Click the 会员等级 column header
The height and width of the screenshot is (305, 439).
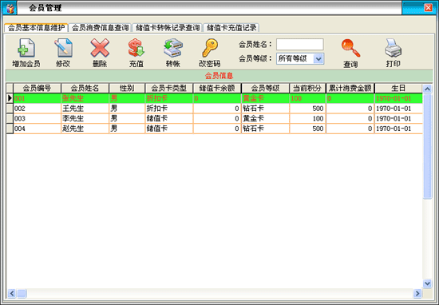tap(265, 88)
